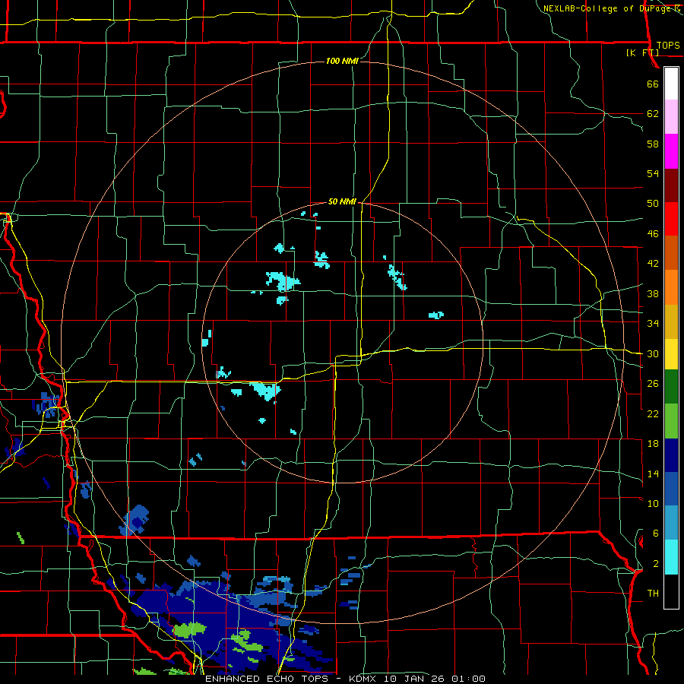Click the 10 scale value on the legend
The image size is (684, 684).
pos(653,503)
